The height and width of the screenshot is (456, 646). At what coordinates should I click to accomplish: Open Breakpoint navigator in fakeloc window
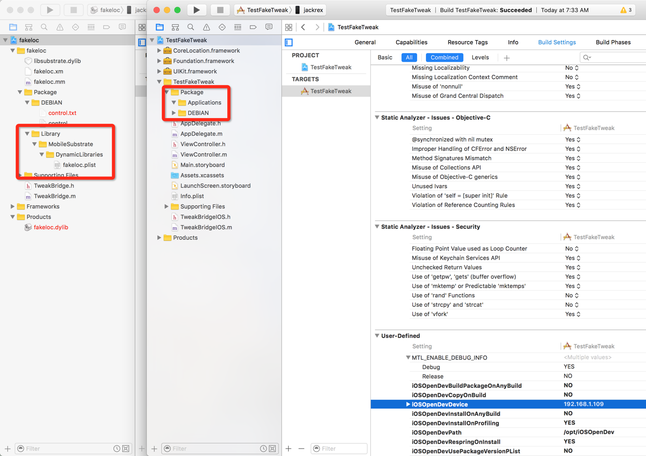pos(107,27)
